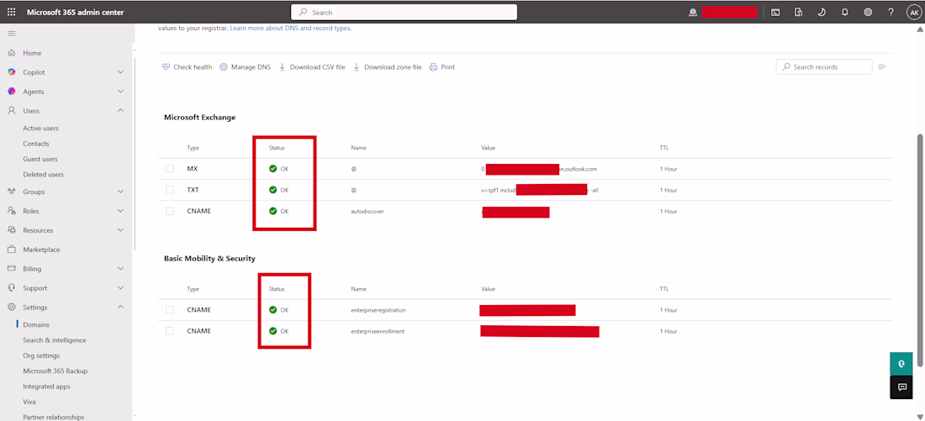Viewport: 925px width, 421px height.
Task: Collapse the navigation menu hamburger icon
Action: pos(11,34)
